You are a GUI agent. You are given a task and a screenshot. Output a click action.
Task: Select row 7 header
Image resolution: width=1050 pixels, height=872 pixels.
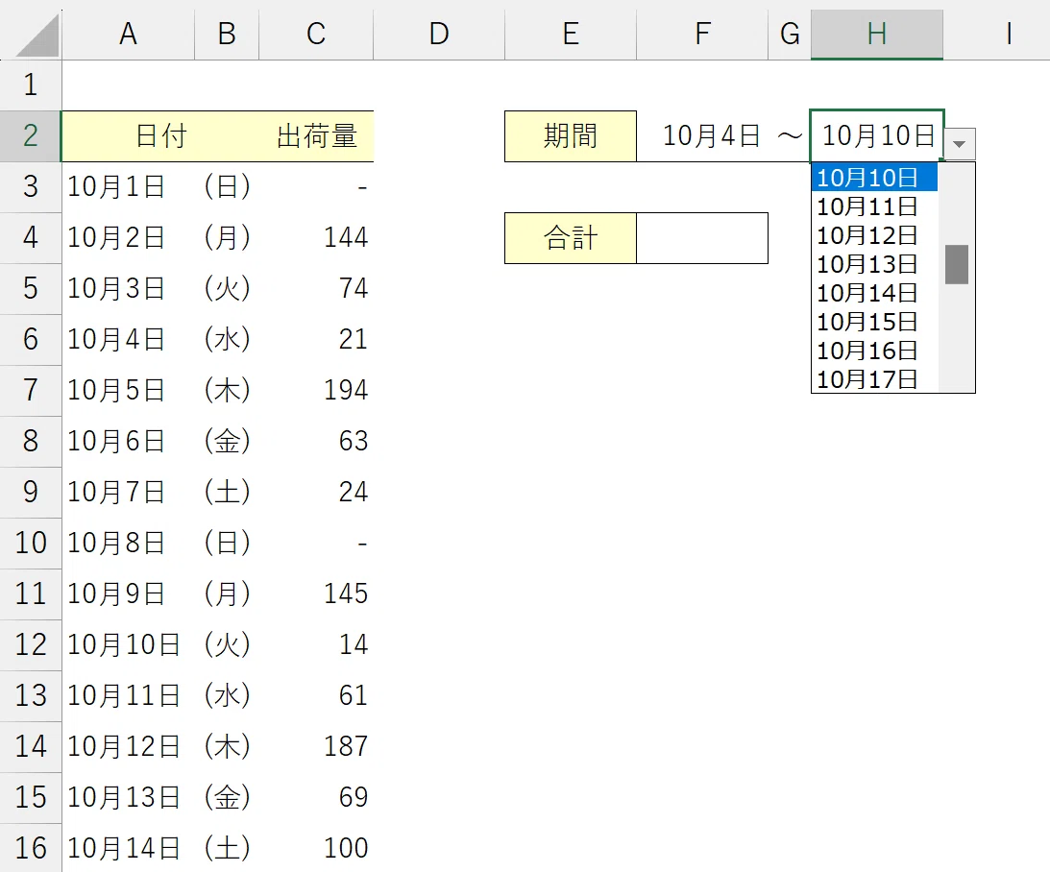pos(30,390)
